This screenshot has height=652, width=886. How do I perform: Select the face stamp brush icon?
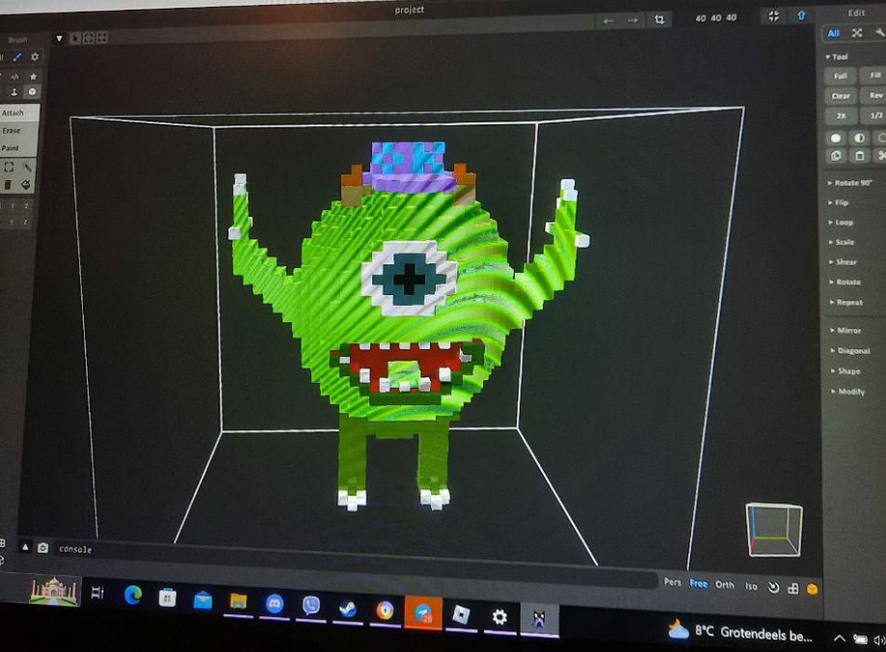(x=14, y=92)
